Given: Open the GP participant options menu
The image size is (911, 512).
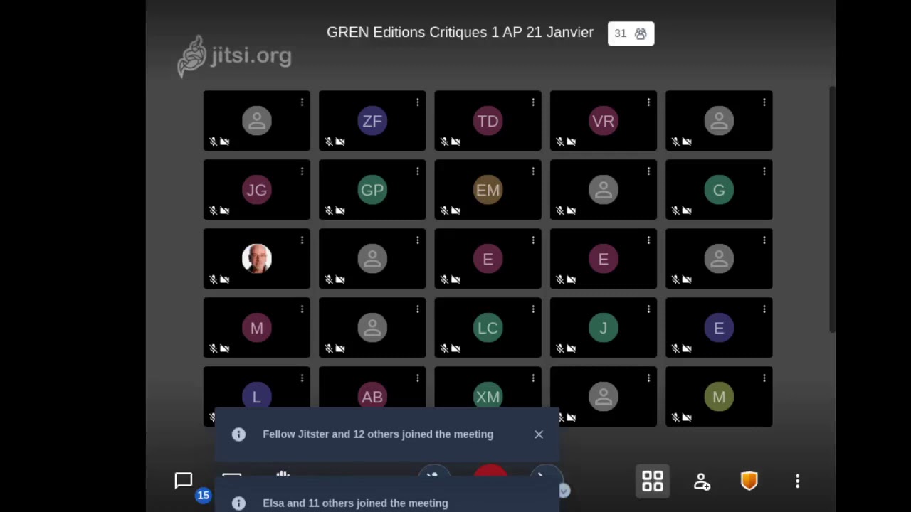Looking at the screenshot, I should click(417, 171).
